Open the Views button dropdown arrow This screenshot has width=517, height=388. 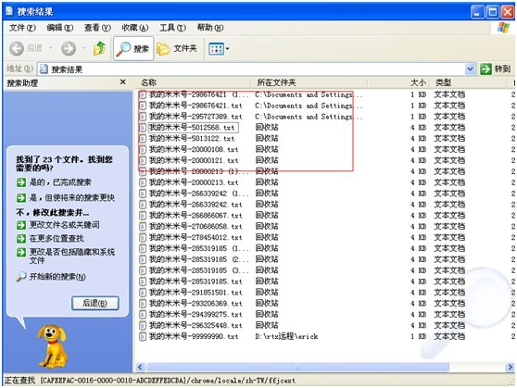228,49
